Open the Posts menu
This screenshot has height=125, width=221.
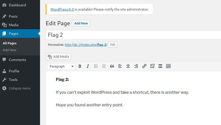pyautogui.click(x=13, y=16)
